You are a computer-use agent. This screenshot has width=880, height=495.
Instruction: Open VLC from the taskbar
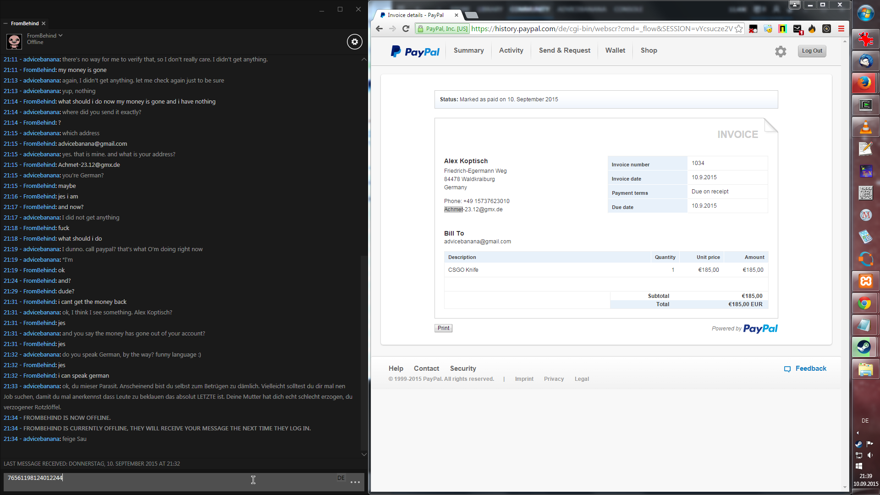coord(865,127)
